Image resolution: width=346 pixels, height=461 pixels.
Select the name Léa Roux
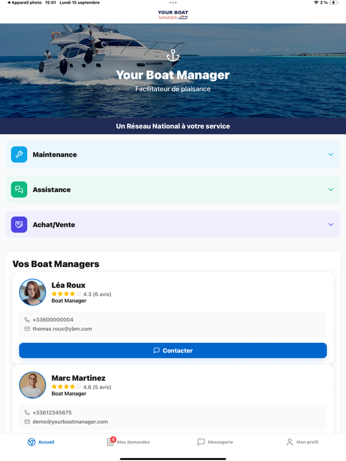(68, 285)
